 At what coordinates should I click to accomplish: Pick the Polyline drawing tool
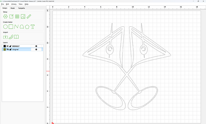click(x=17, y=27)
